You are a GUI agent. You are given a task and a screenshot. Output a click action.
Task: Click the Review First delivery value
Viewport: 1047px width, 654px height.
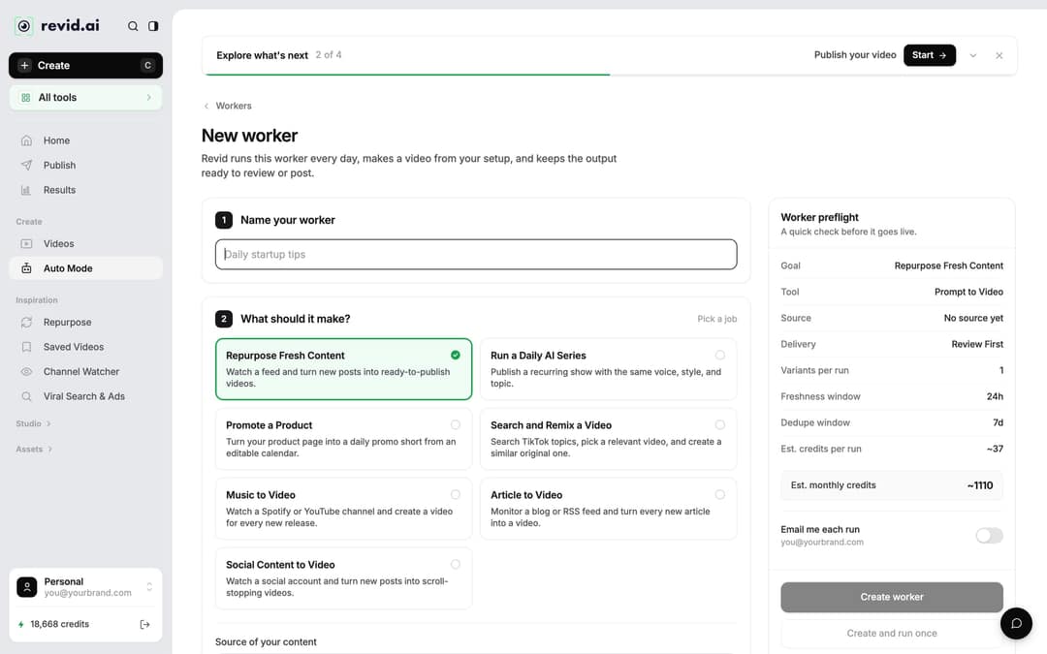[x=977, y=344]
